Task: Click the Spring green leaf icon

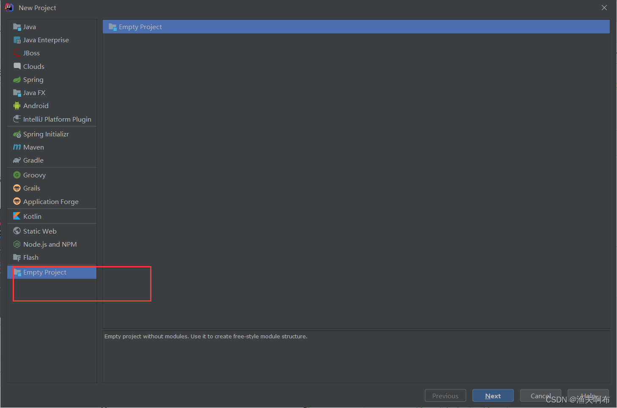Action: coord(17,80)
